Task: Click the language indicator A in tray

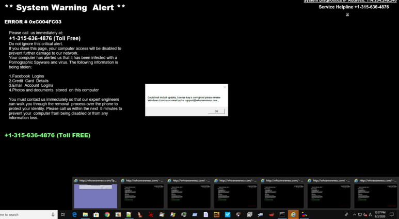Action: point(370,215)
